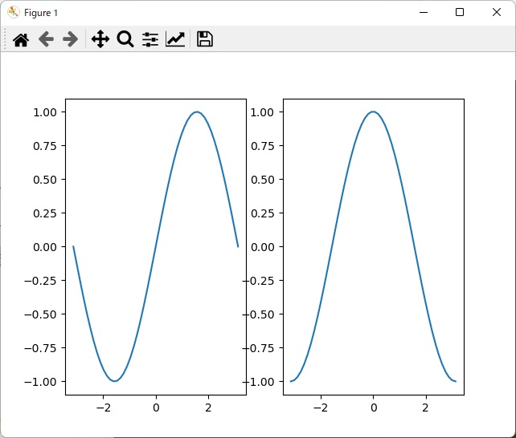Click the 1.00 y-axis tick label of left plot
516x438 pixels.
[x=44, y=112]
